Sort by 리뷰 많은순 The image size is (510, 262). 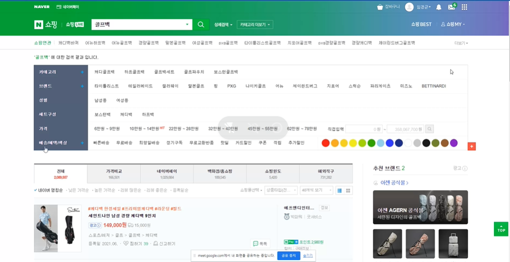pos(130,191)
